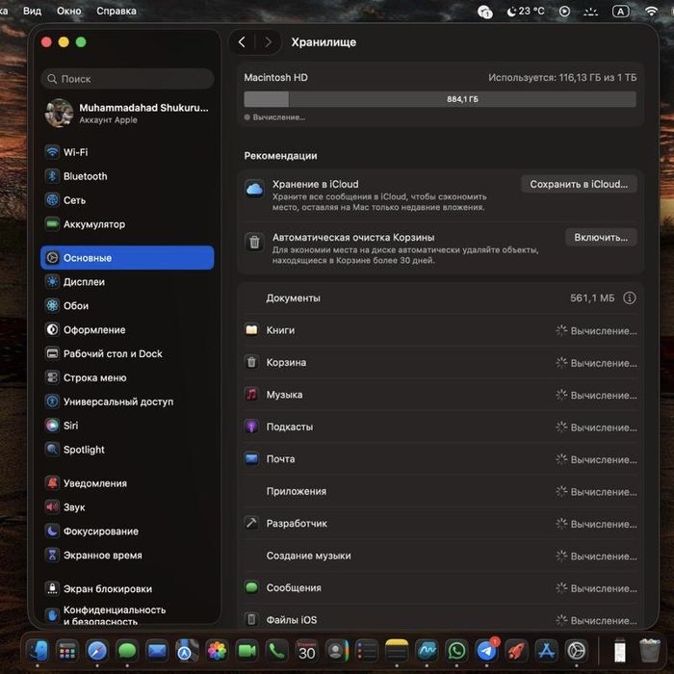Select the Создание музыки storage row
Image resolution: width=674 pixels, height=674 pixels.
coord(441,557)
